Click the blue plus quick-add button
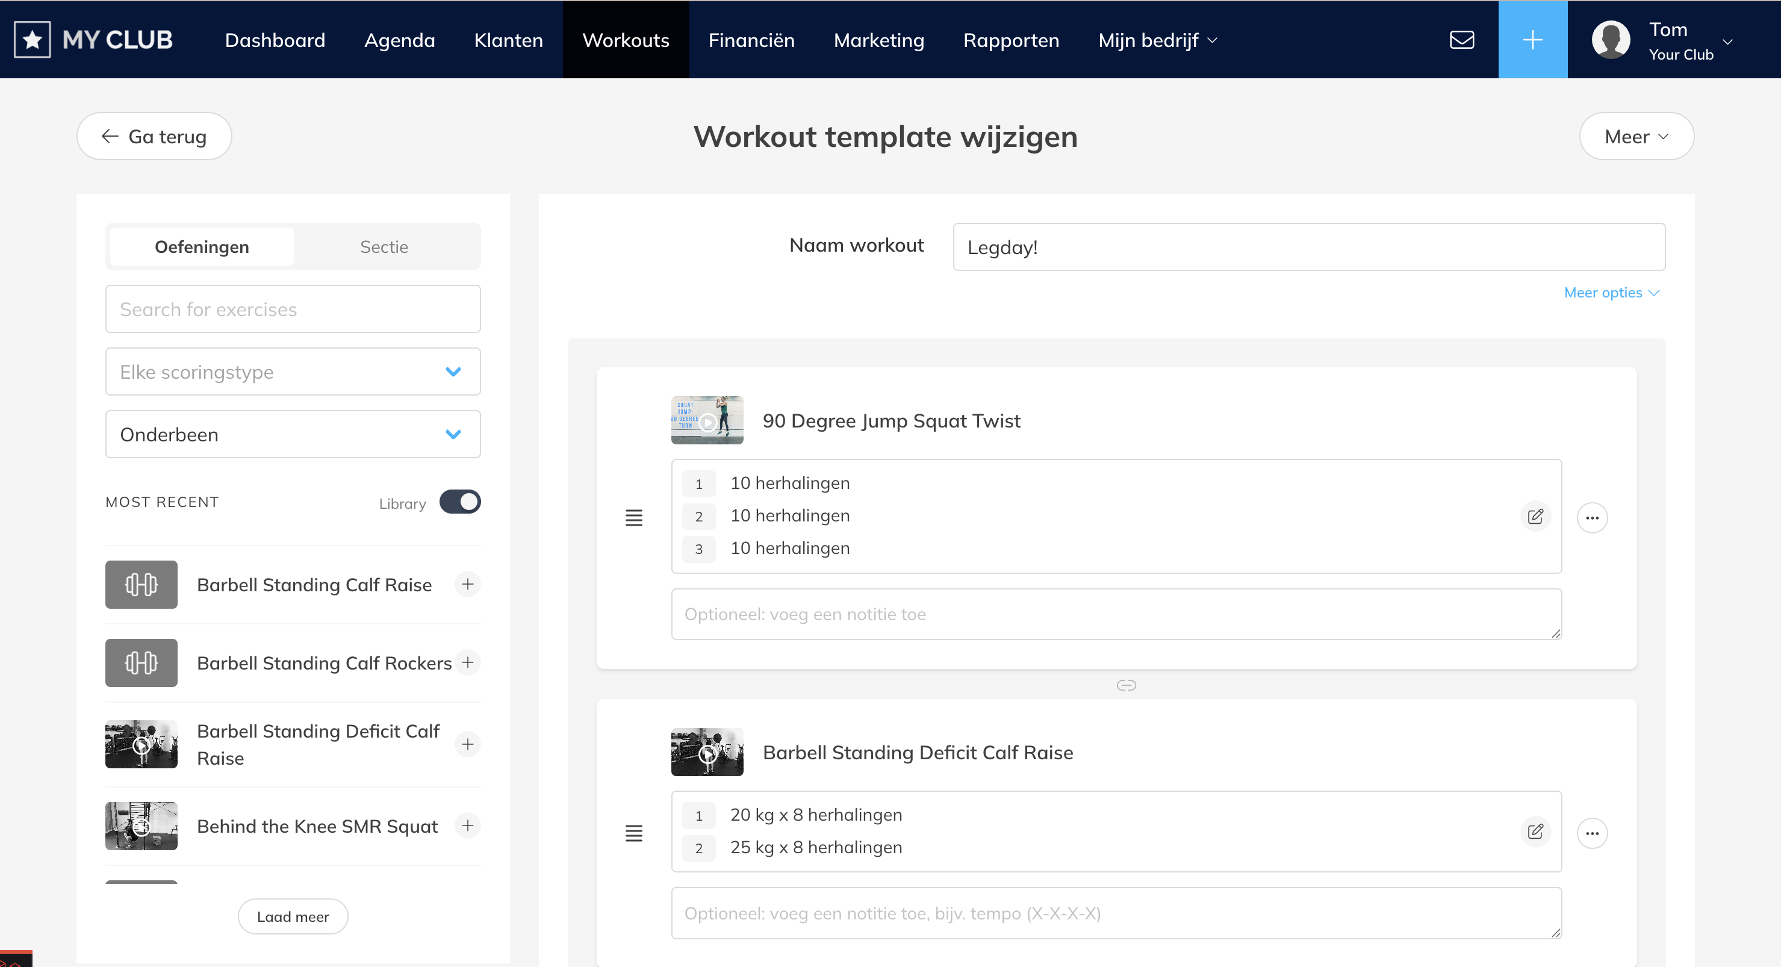Image resolution: width=1781 pixels, height=967 pixels. point(1532,40)
